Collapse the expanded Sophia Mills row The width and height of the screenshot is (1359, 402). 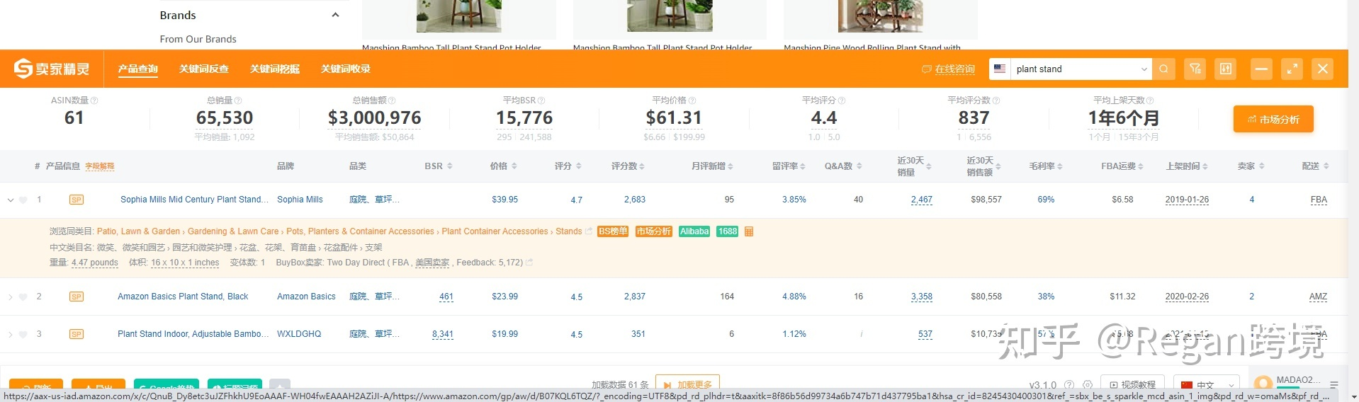[11, 200]
